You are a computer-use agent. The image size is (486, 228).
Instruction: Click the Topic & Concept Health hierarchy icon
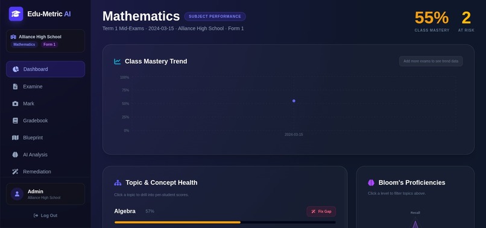click(x=118, y=183)
